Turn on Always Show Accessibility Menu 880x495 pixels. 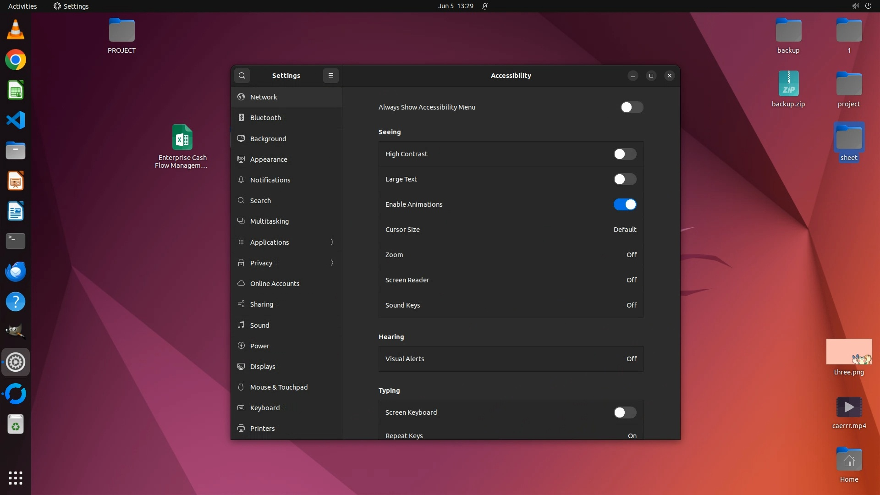[x=632, y=107]
